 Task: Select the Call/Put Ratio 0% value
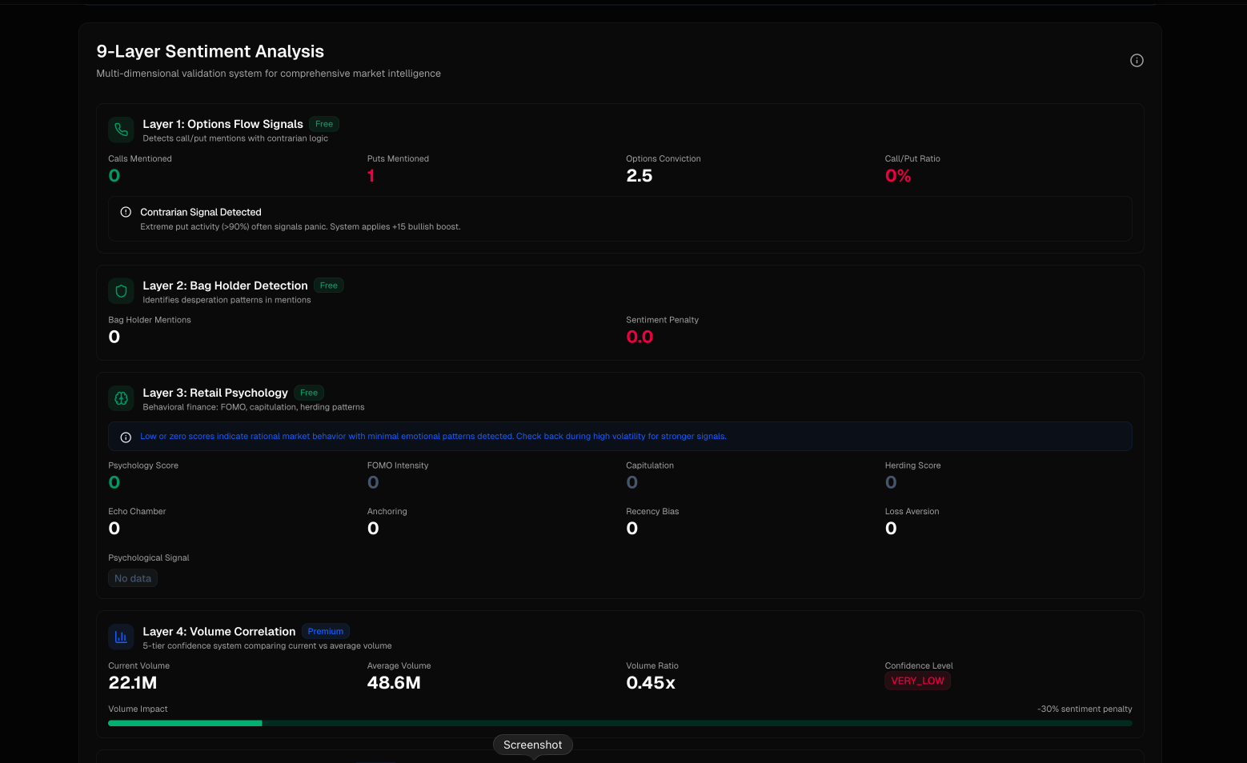coord(898,175)
